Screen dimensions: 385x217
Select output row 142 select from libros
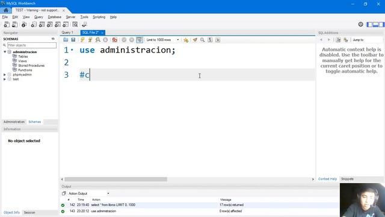tap(199, 205)
